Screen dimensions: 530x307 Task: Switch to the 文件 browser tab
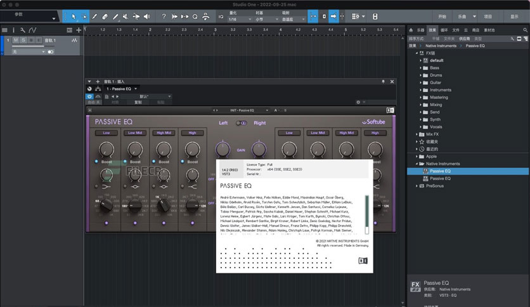[x=456, y=30]
